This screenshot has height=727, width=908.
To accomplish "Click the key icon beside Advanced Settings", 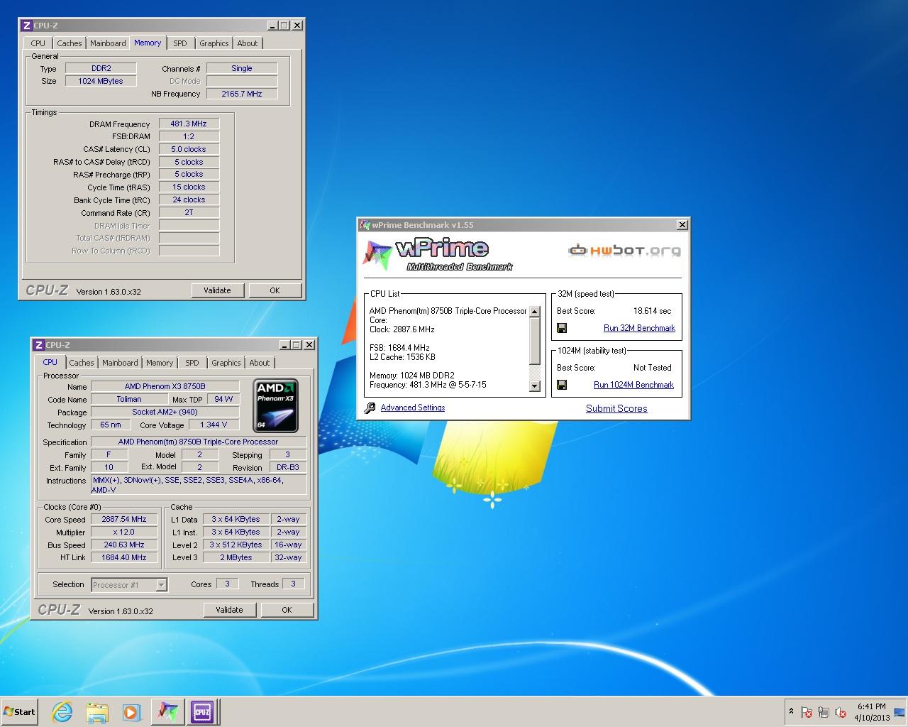I will 370,408.
